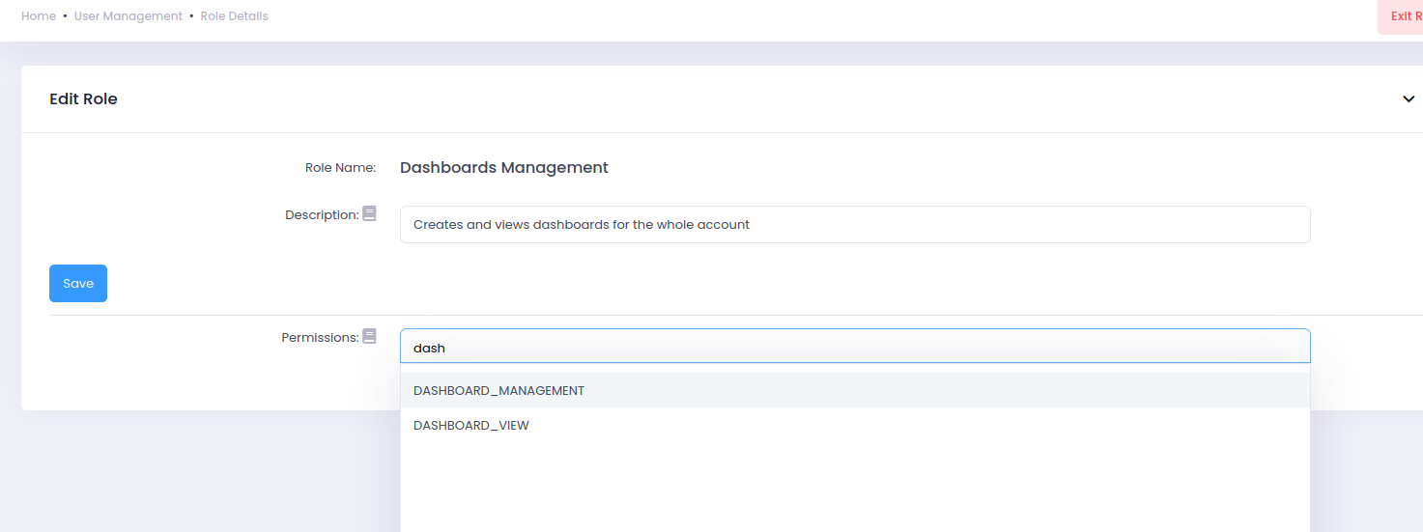1423x532 pixels.
Task: Click the "Permissions:" label text
Action: (320, 338)
